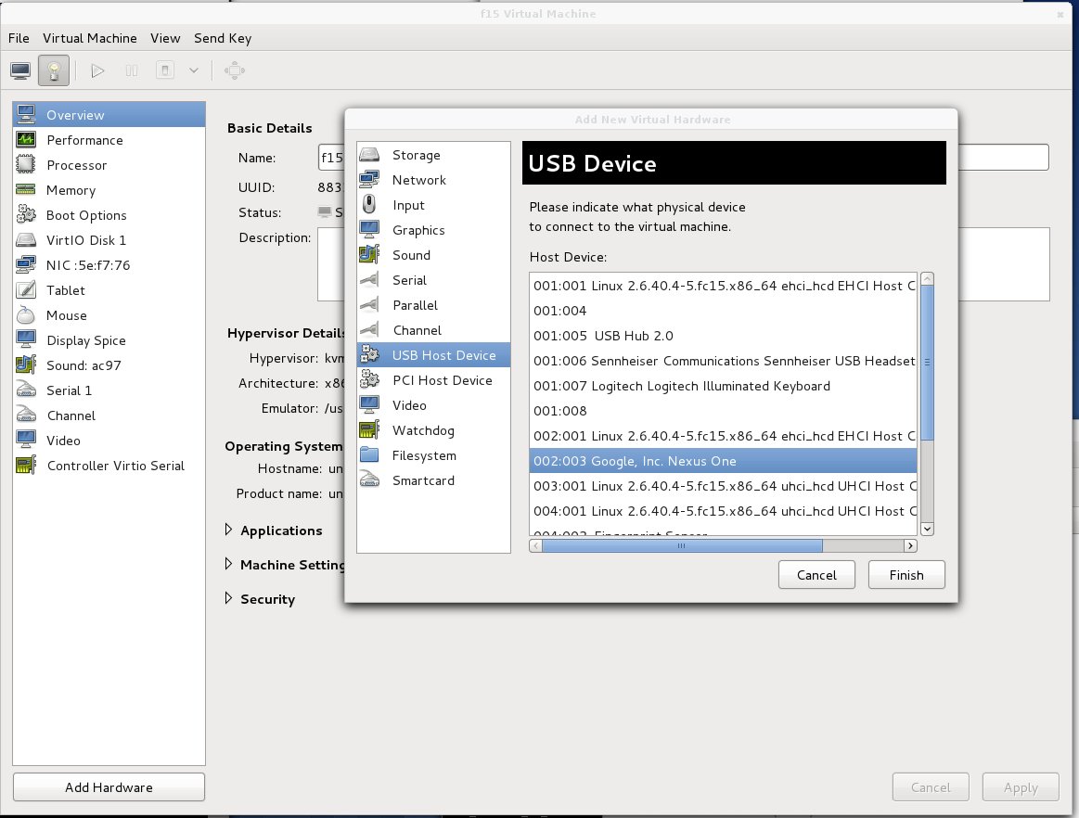Screen dimensions: 1079x818
Task: Choose Graphics hardware type icon
Action: pos(369,230)
